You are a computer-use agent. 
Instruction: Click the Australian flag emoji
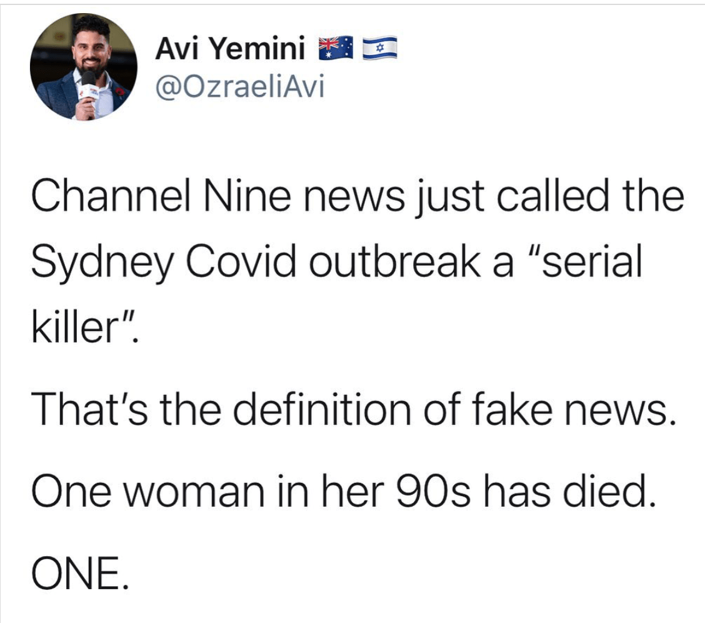[336, 48]
